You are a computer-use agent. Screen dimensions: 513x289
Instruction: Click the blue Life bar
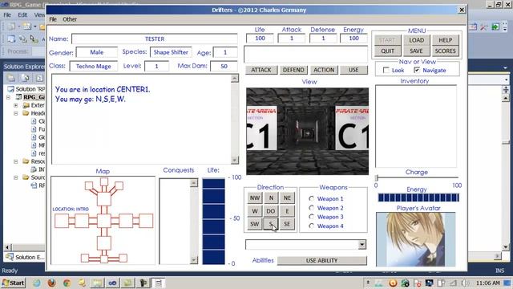click(213, 222)
